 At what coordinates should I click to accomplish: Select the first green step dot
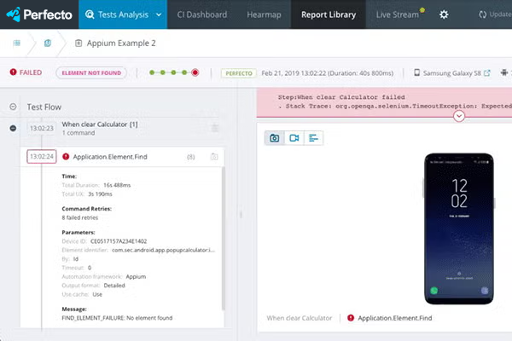click(x=152, y=72)
